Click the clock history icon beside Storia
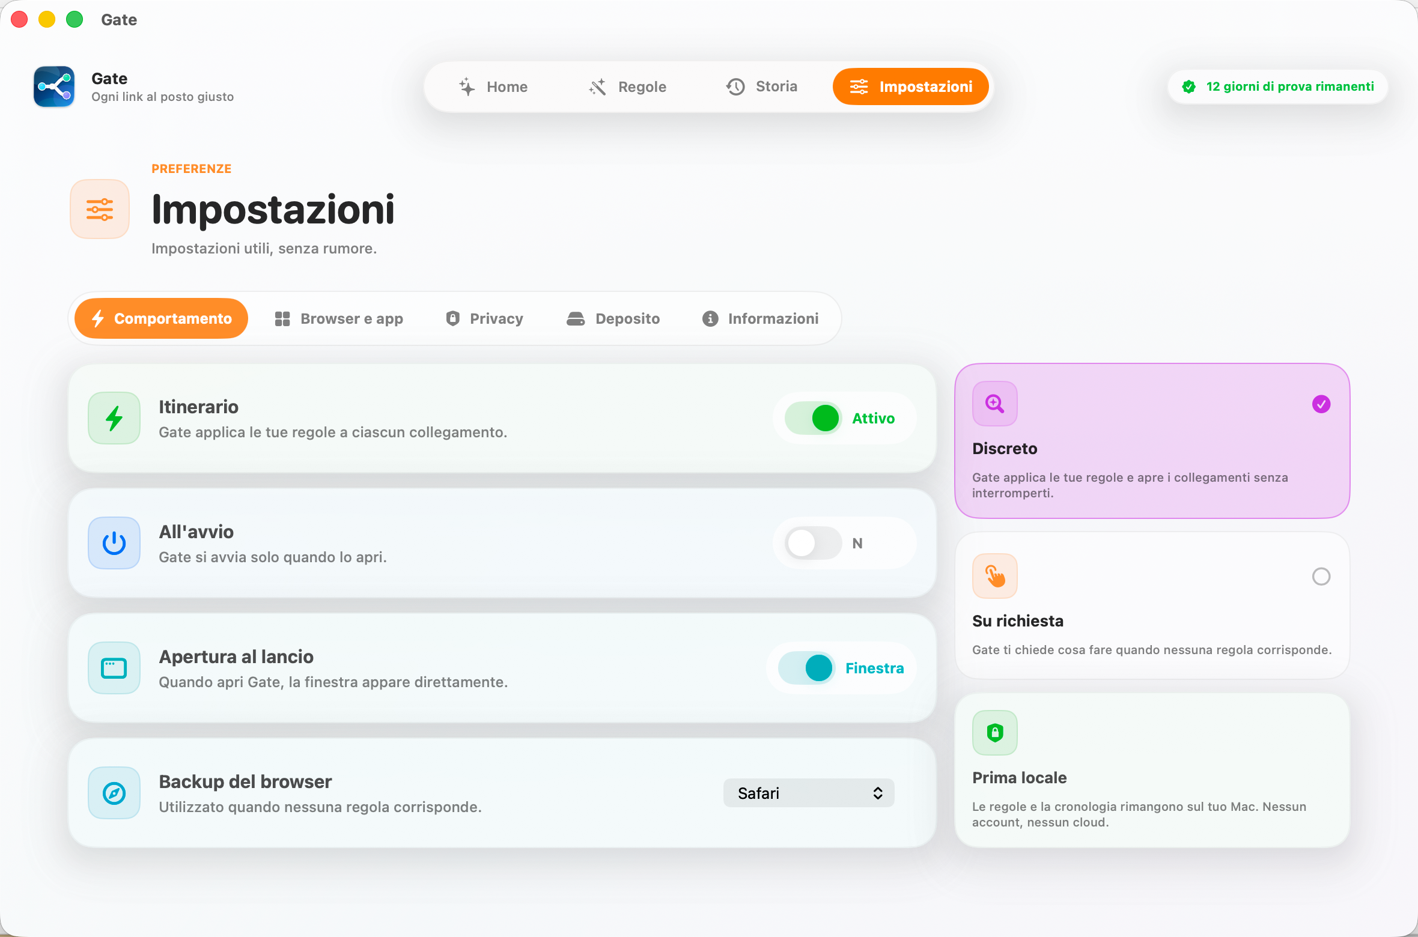Screen dimensions: 1418x937 coord(735,87)
